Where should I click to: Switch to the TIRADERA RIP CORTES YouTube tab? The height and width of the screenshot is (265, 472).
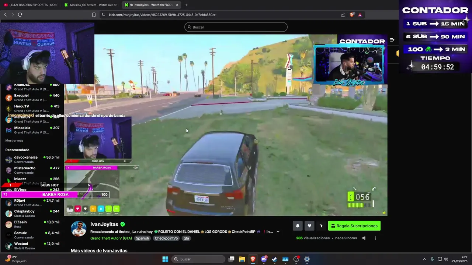pos(30,5)
